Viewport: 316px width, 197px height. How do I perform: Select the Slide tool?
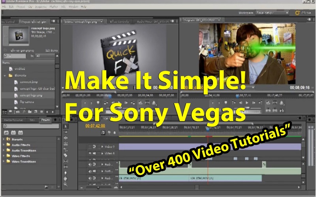point(66,167)
